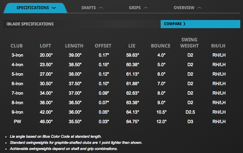
Task: Click the 0.17" offset value
Action: click(104, 55)
